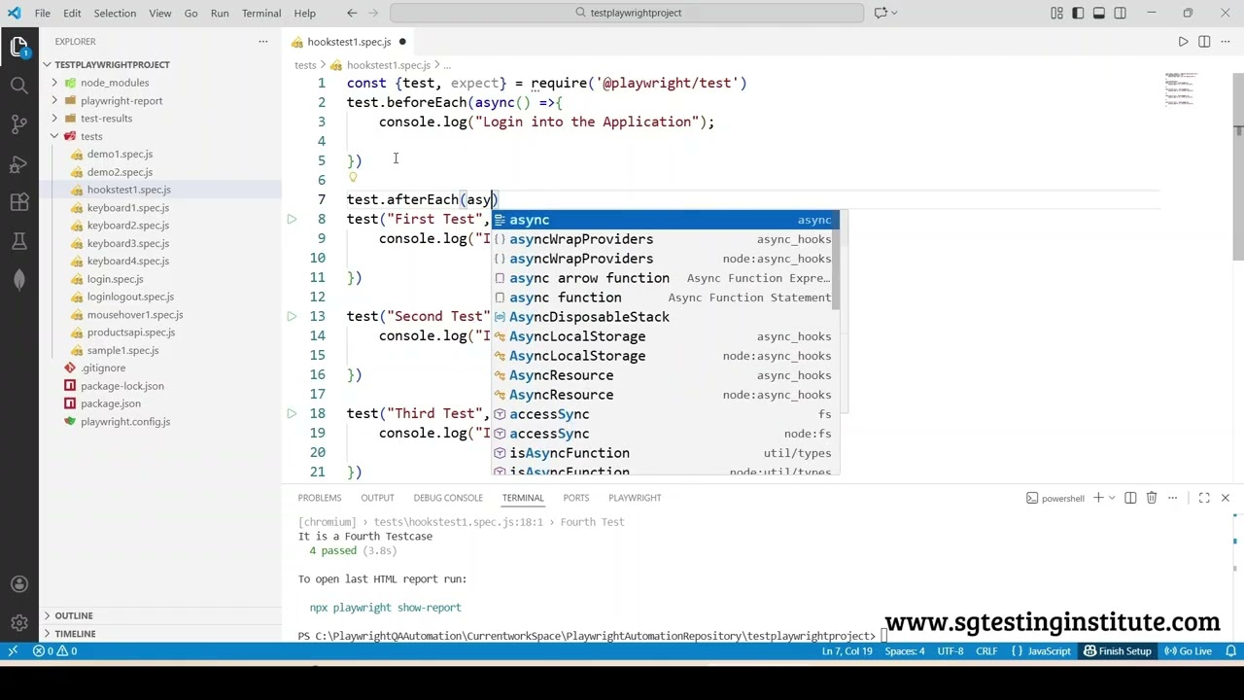Click the errors and warnings status indicator

[x=56, y=651]
